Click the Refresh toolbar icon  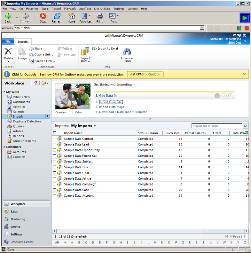pyautogui.click(x=57, y=16)
